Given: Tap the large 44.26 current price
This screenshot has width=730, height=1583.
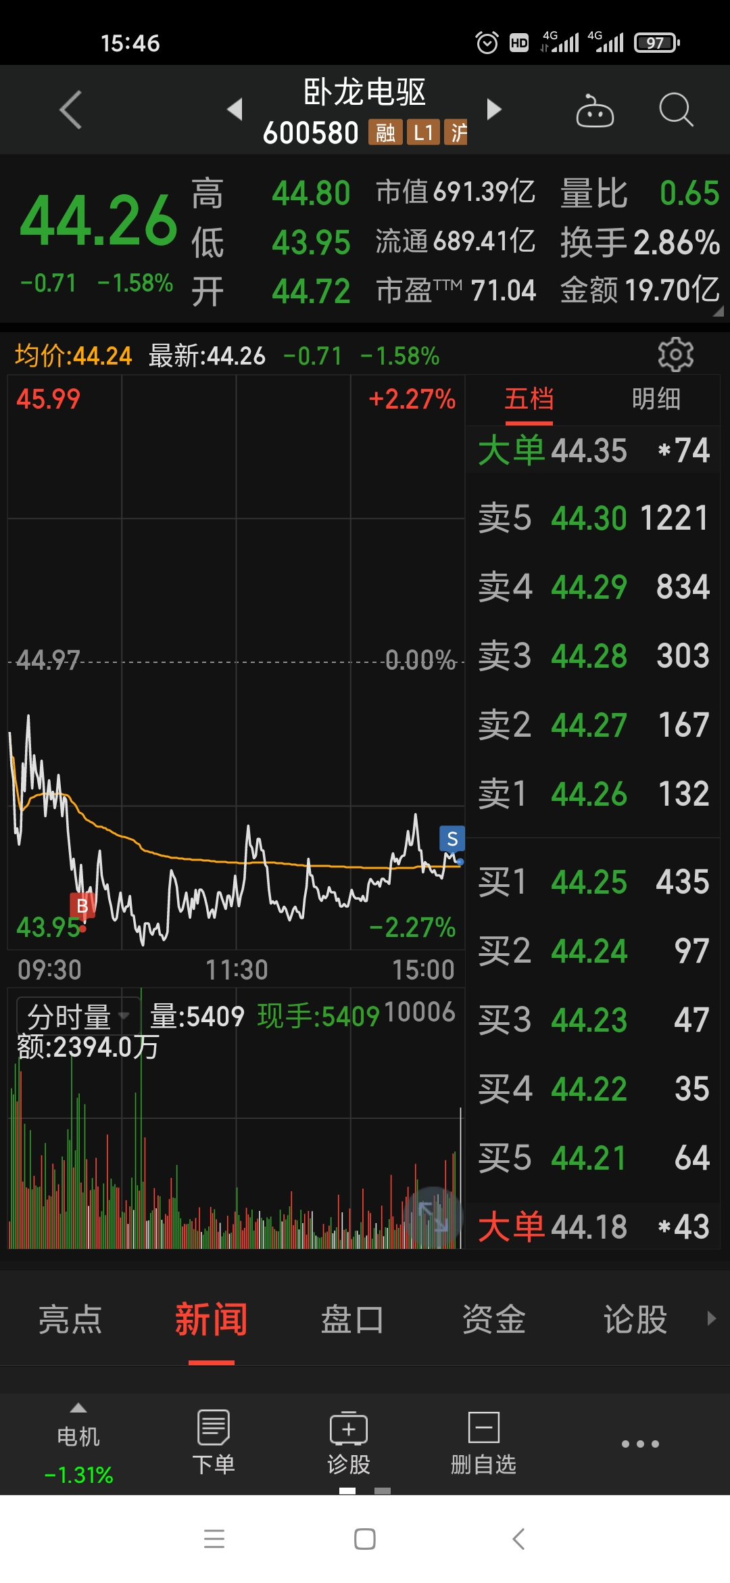Looking at the screenshot, I should [x=99, y=220].
